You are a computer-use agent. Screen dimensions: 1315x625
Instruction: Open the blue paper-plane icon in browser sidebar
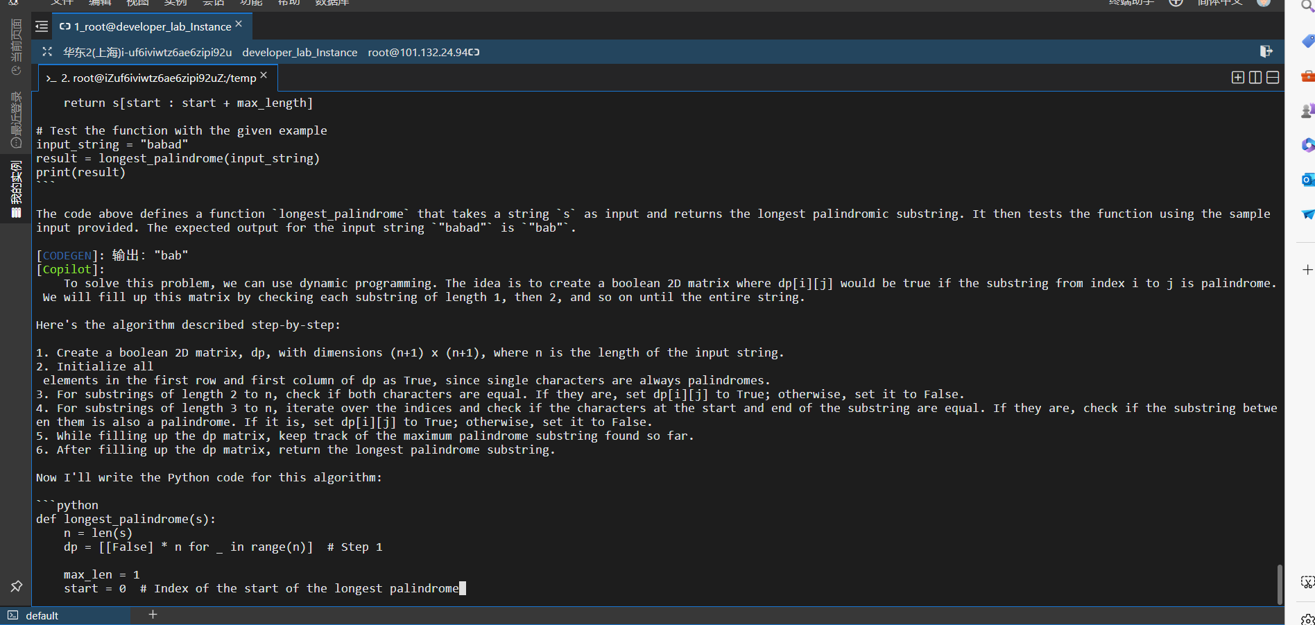tap(1307, 214)
